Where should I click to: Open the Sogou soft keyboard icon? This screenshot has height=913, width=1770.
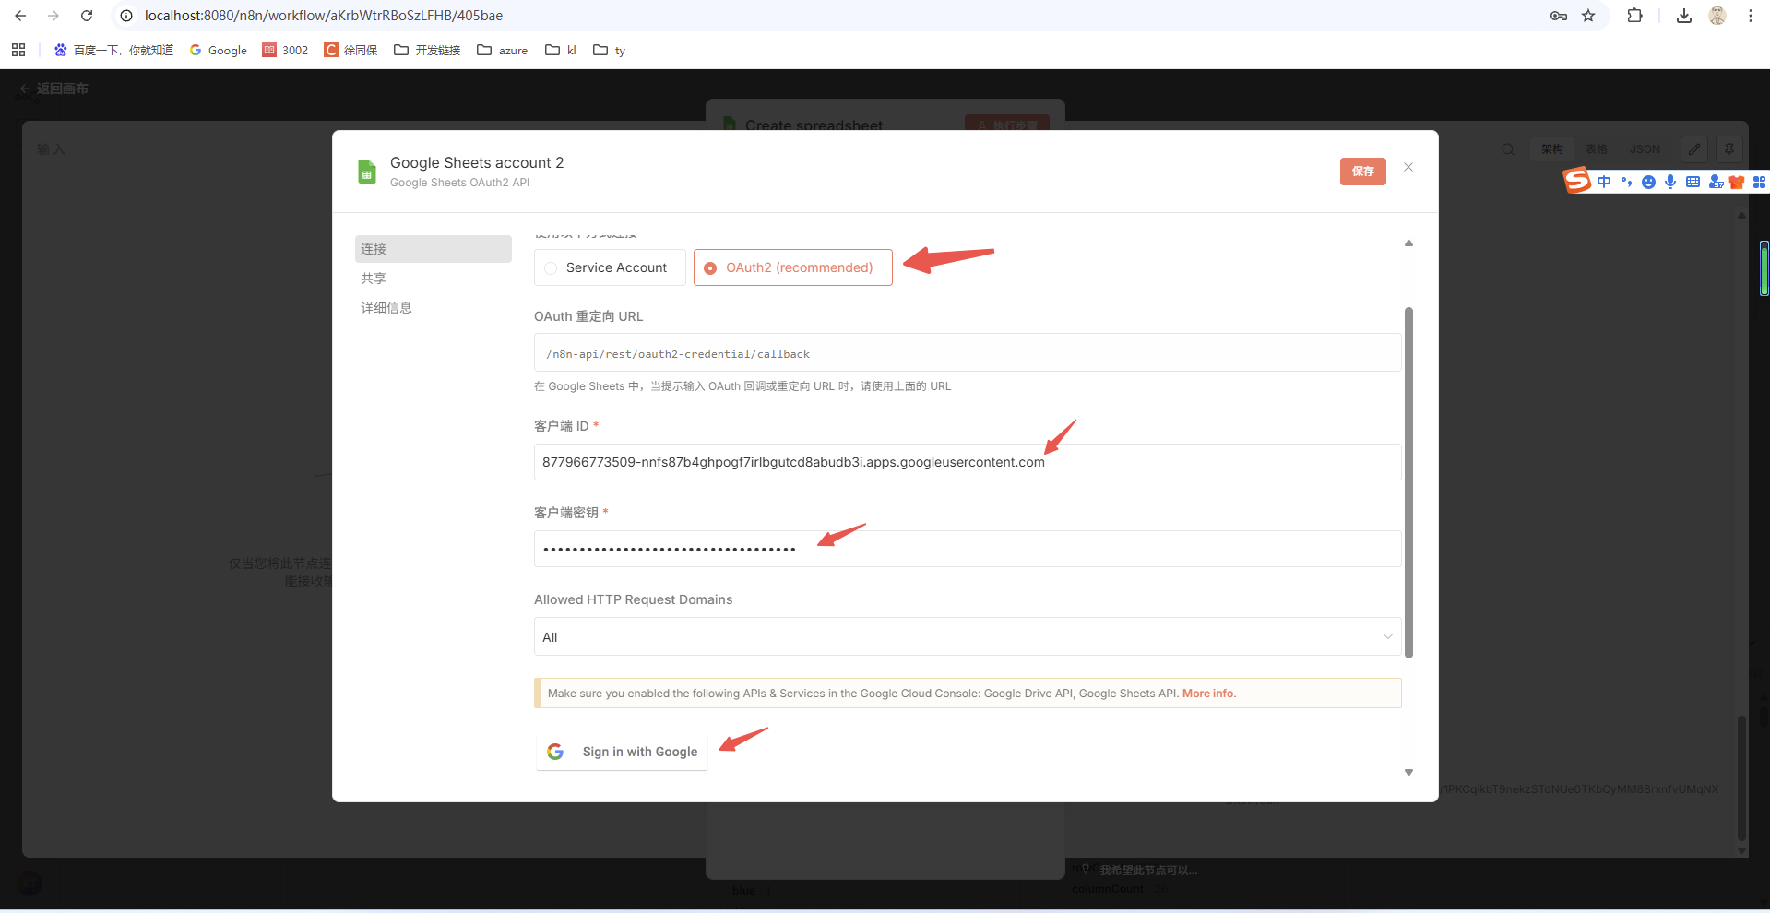1693,182
